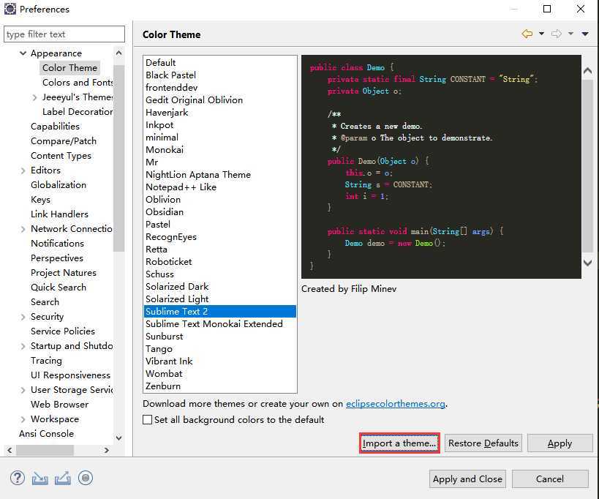
Task: Choose the Solarized Light theme
Action: click(x=219, y=299)
